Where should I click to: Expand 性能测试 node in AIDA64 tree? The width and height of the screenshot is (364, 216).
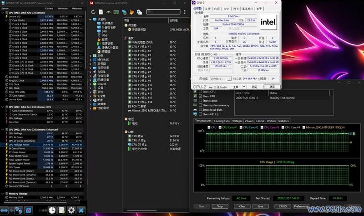click(90, 108)
